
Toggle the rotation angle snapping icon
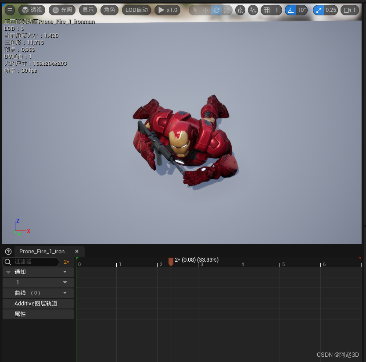[x=291, y=10]
